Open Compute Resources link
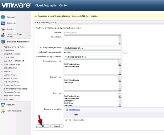 pyautogui.click(x=12, y=54)
